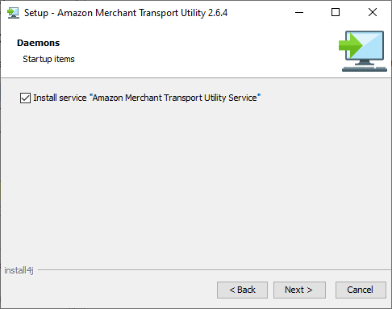The width and height of the screenshot is (392, 309).
Task: Click the Daemons heading
Action: point(38,43)
